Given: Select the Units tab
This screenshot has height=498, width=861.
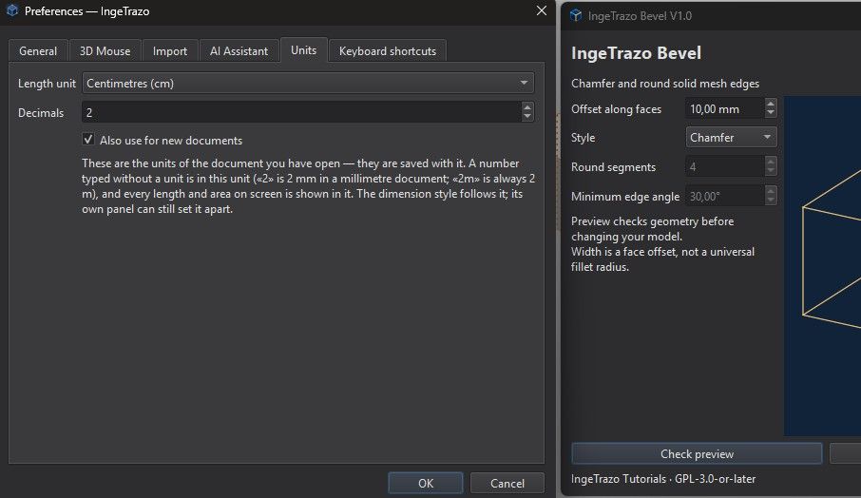Looking at the screenshot, I should pos(304,50).
